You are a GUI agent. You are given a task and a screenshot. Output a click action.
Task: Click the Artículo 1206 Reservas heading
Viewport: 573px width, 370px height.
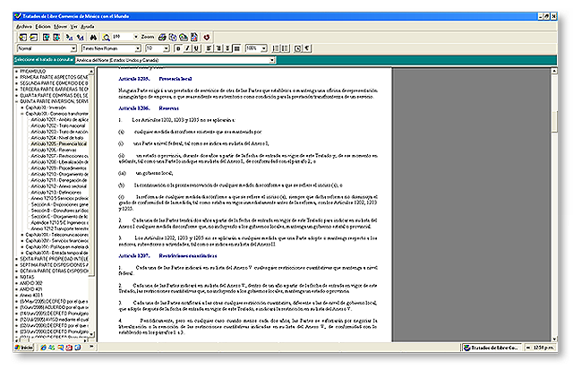tap(149, 108)
